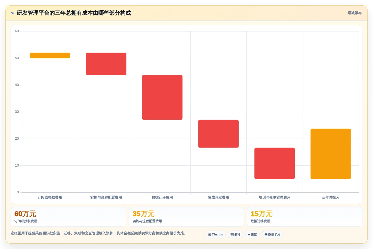
Task: Click the x-axis label 三年总投入
Action: point(331,197)
